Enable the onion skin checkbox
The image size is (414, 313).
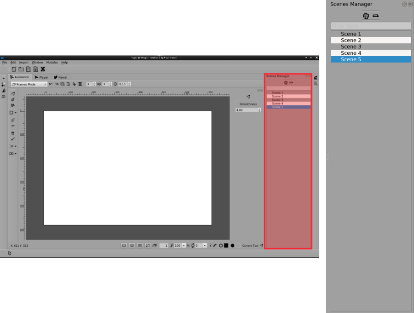[x=210, y=245]
